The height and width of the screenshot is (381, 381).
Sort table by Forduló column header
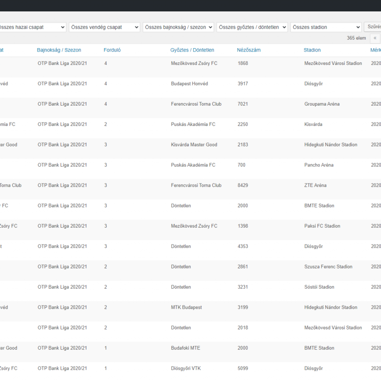(112, 50)
